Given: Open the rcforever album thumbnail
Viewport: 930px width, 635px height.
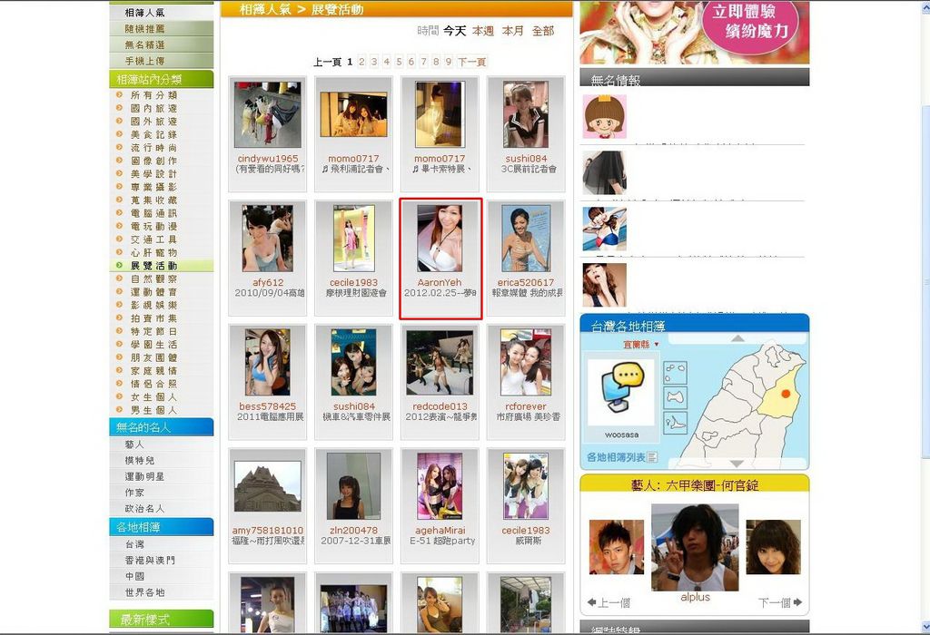Looking at the screenshot, I should click(526, 363).
